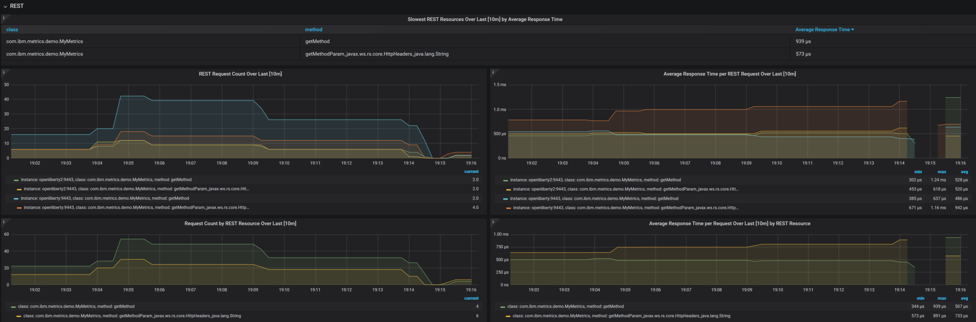Open REST Request Count Over Last [10m] panel title menu
Viewport: 976px width, 322px height.
point(240,74)
